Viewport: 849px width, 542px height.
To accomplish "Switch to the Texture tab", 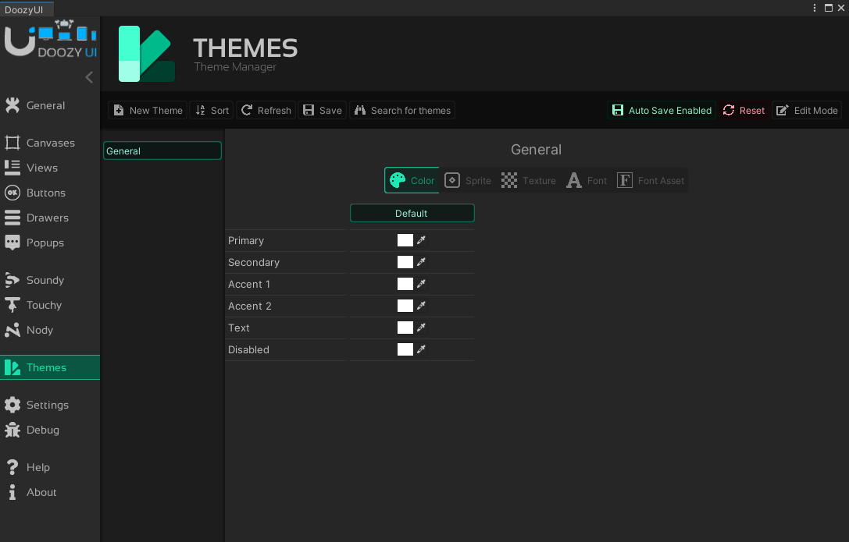I will 530,180.
